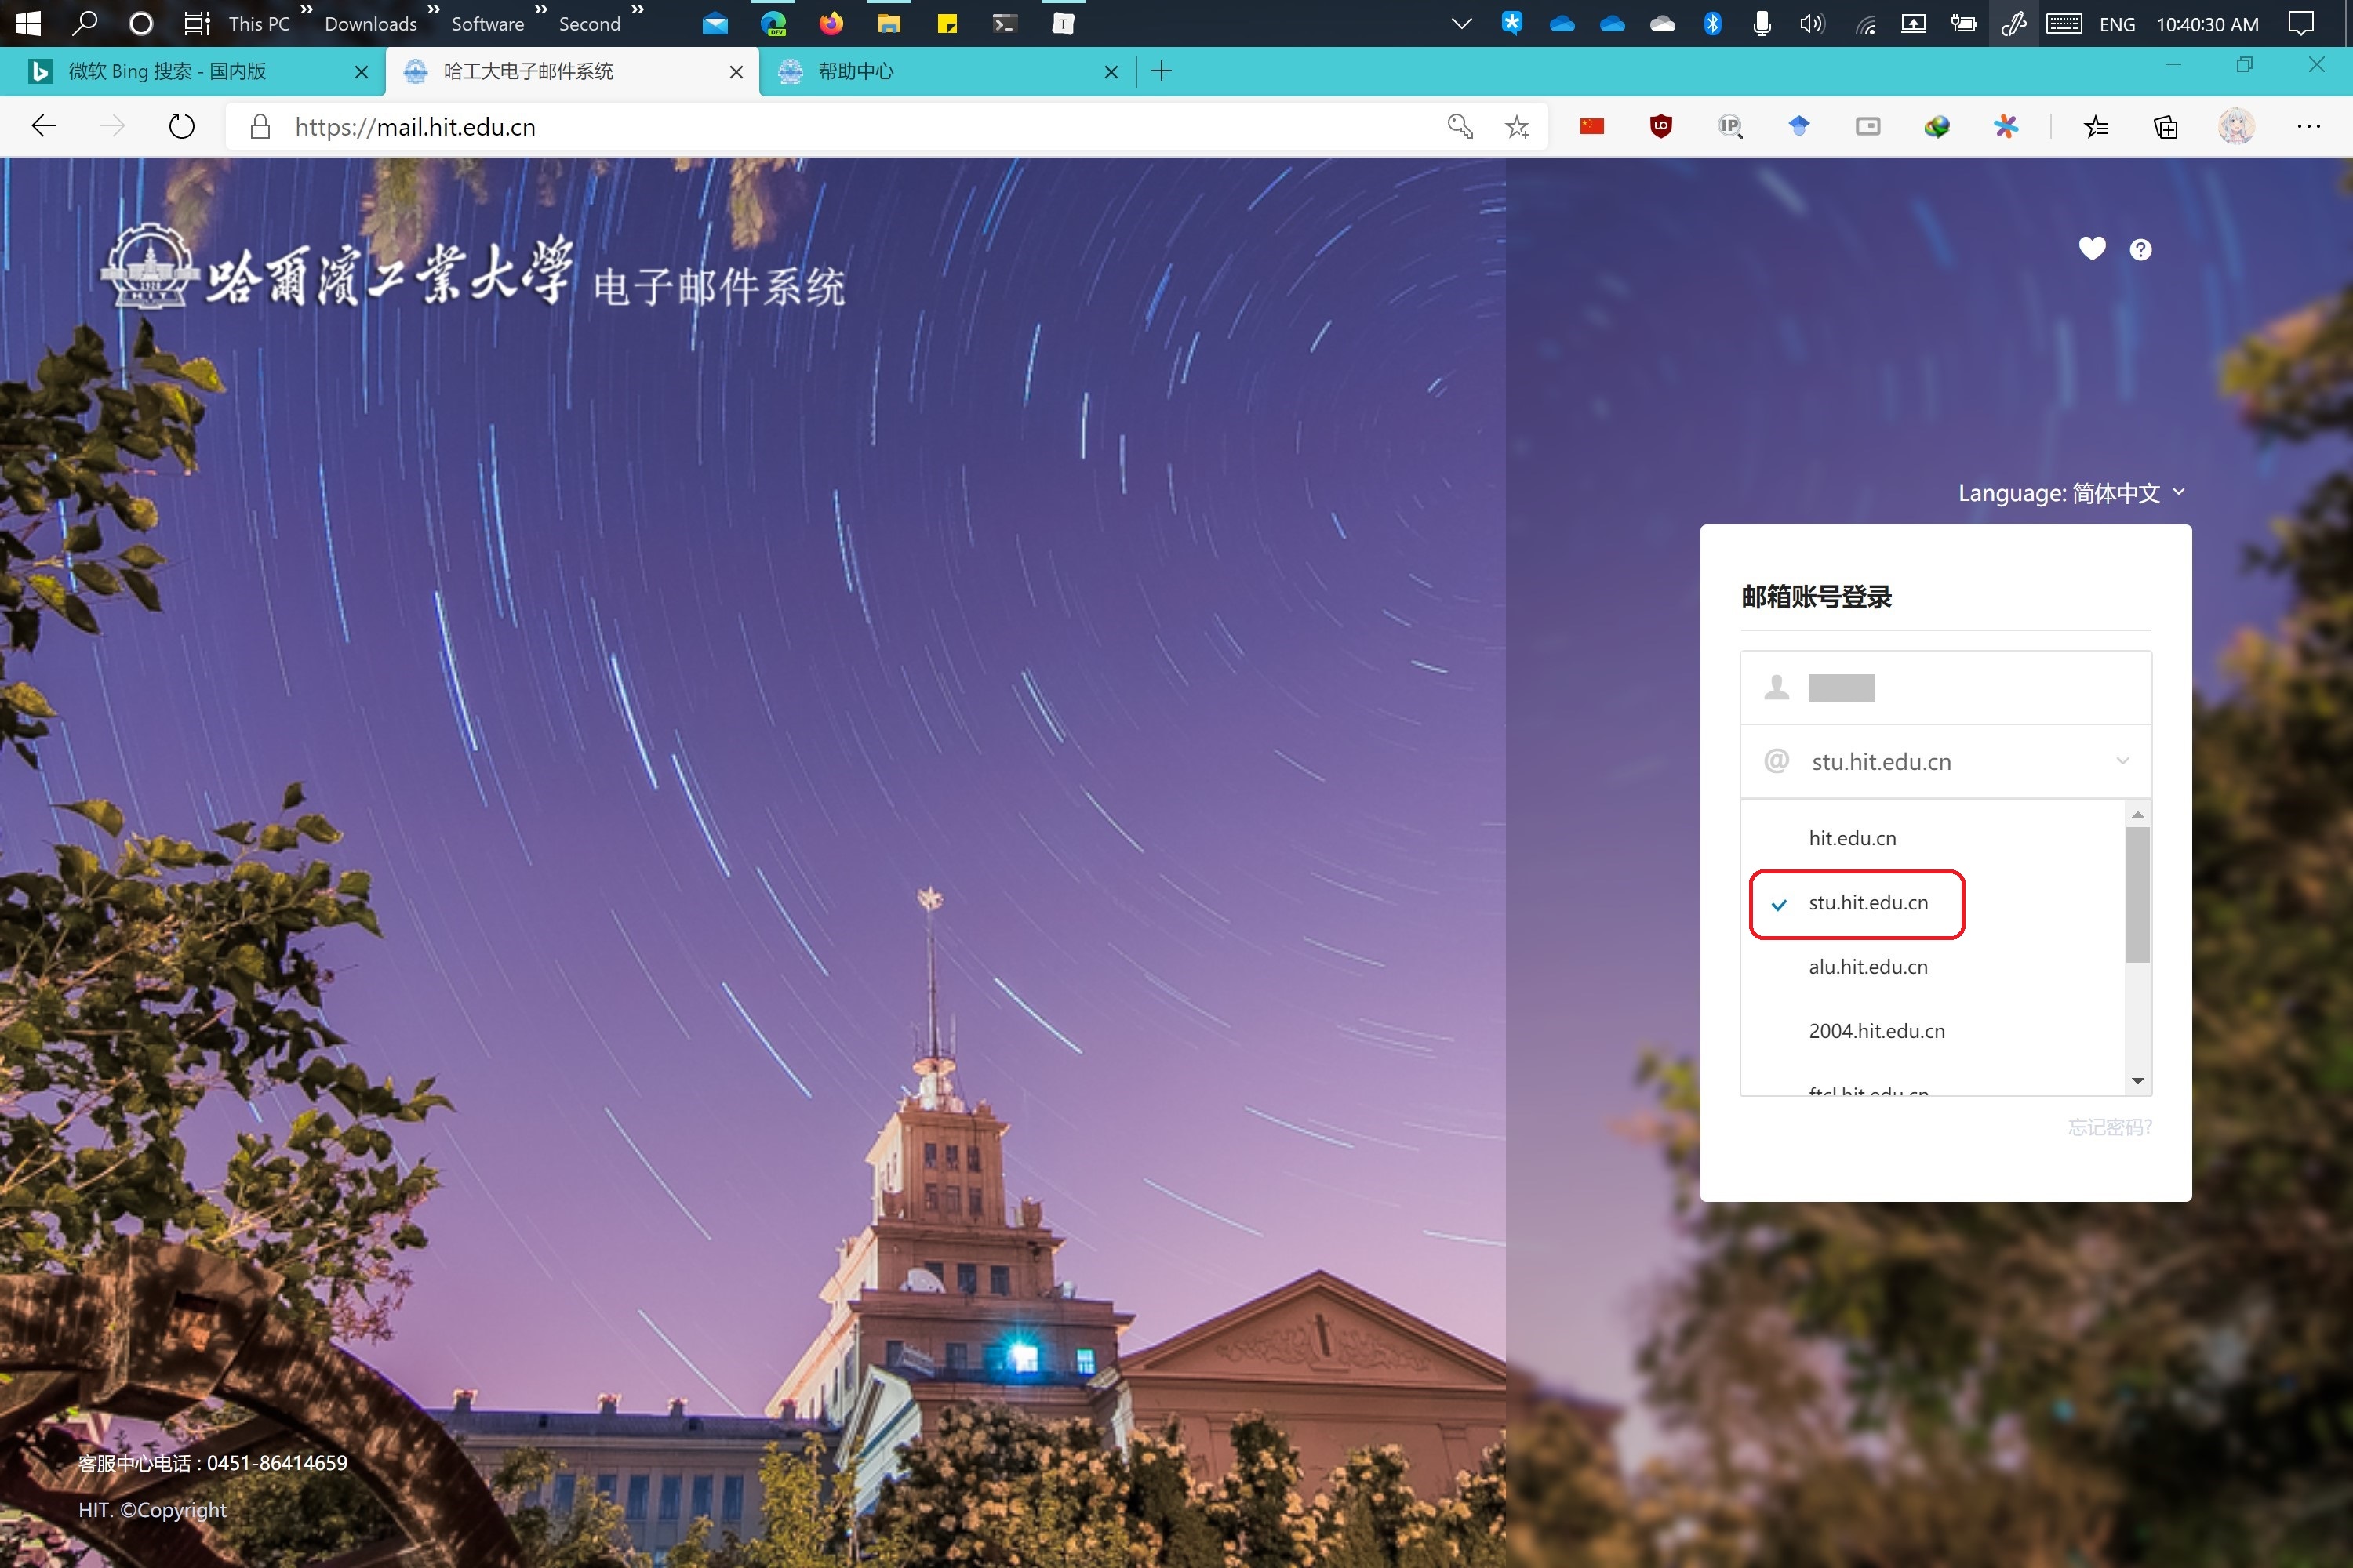Click the browser back arrow
2353x1568 pixels.
pyautogui.click(x=44, y=126)
